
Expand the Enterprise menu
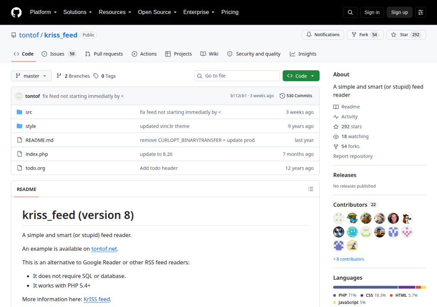(x=199, y=12)
